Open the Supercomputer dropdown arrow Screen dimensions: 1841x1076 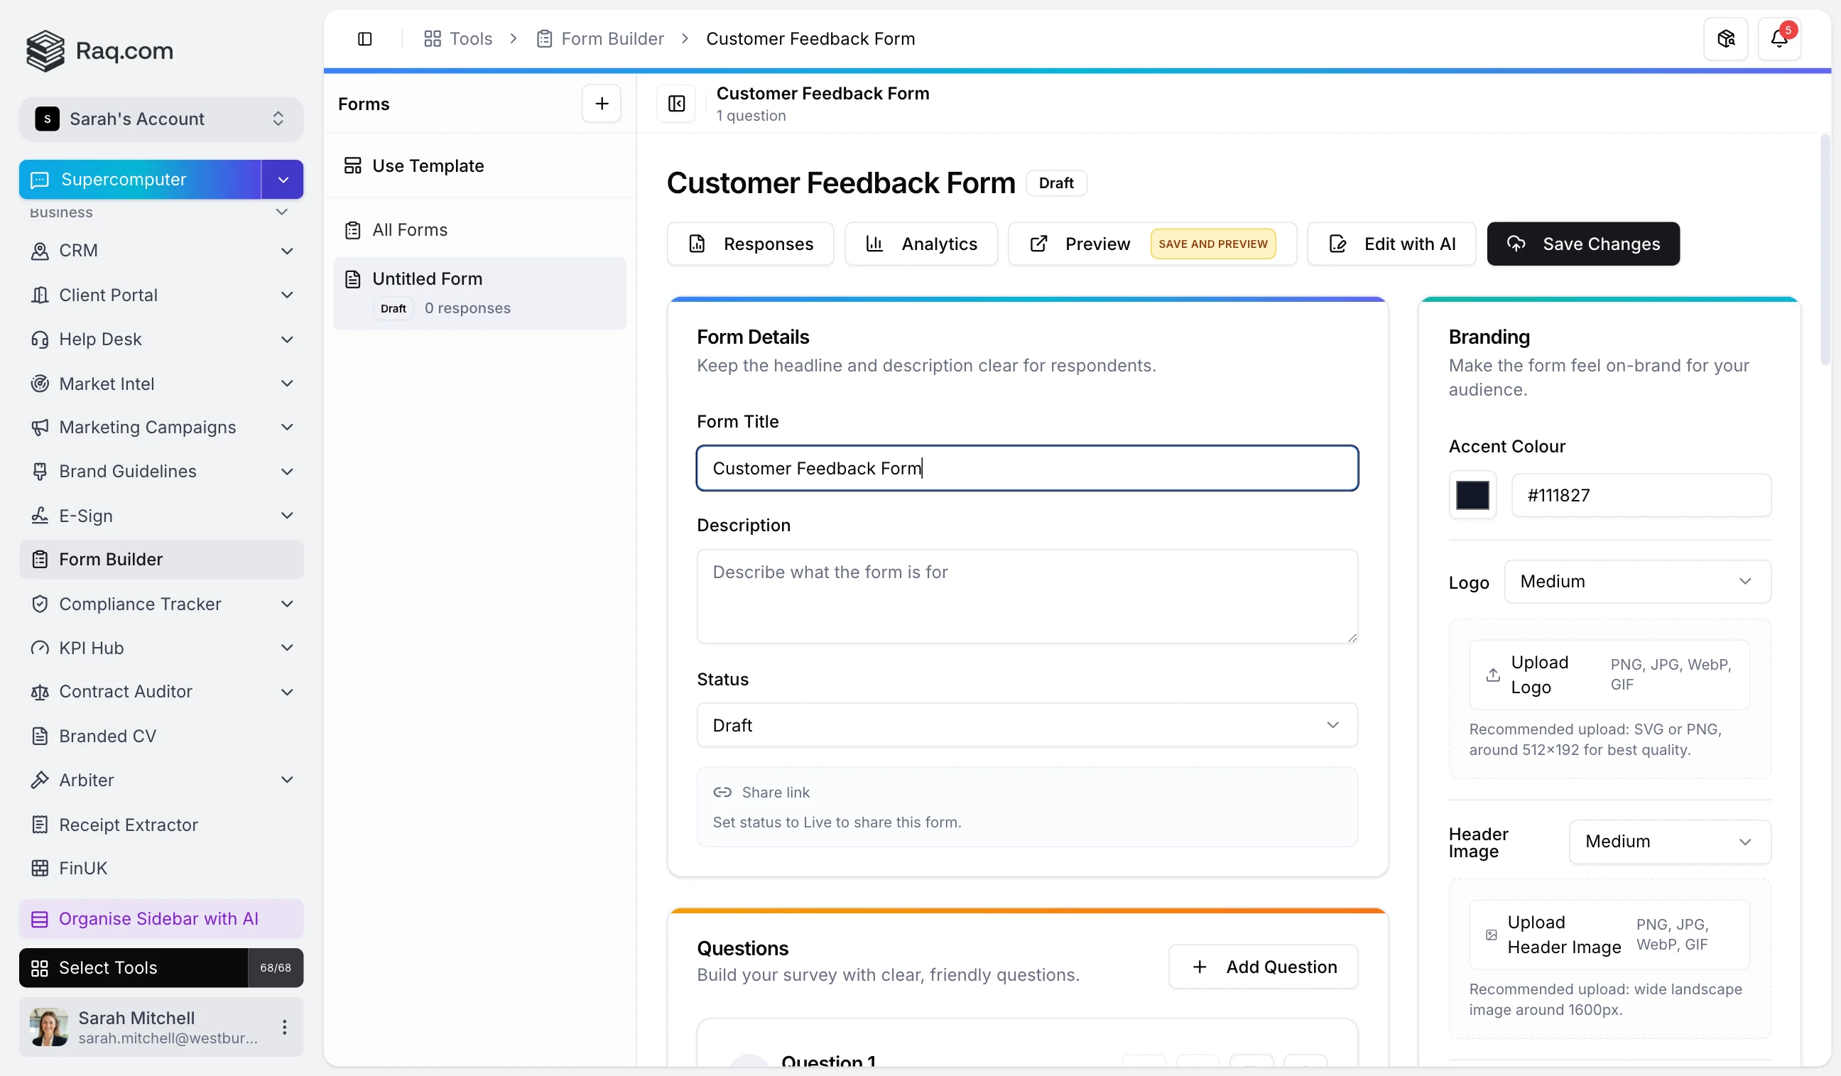coord(283,180)
